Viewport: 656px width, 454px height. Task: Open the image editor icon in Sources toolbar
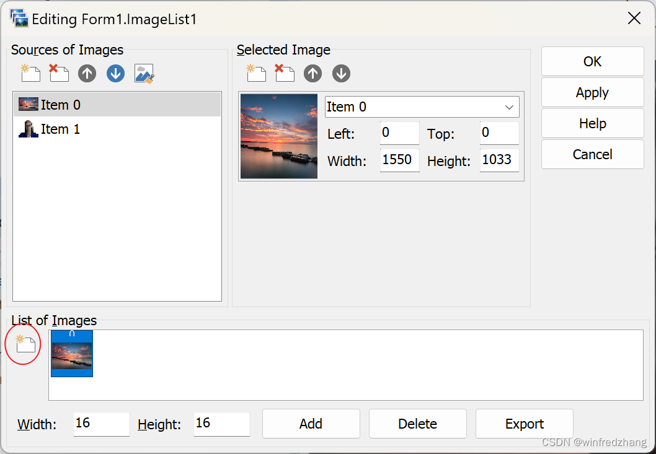[144, 74]
